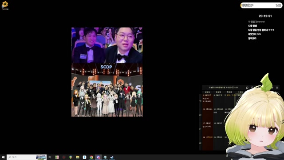The image size is (284, 160).
Task: Open the Windows Start menu
Action: coord(3,157)
